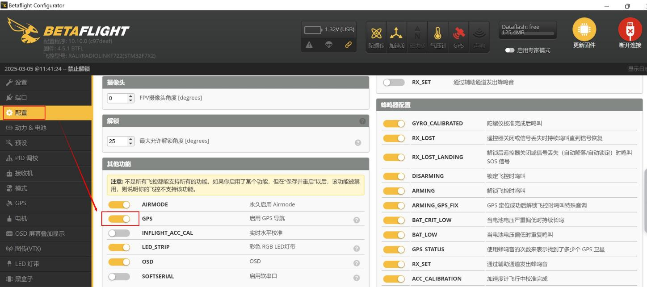This screenshot has width=647, height=287.
Task: Disable the AIRMODE toggle
Action: pyautogui.click(x=119, y=205)
